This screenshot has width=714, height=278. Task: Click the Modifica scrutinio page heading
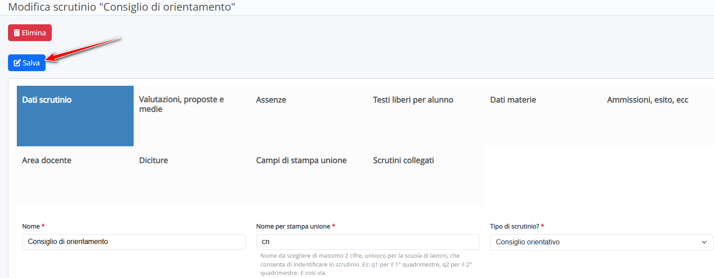[122, 7]
